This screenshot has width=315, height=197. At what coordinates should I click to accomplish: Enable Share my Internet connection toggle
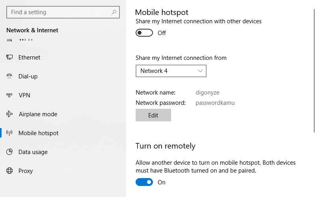pyautogui.click(x=144, y=33)
